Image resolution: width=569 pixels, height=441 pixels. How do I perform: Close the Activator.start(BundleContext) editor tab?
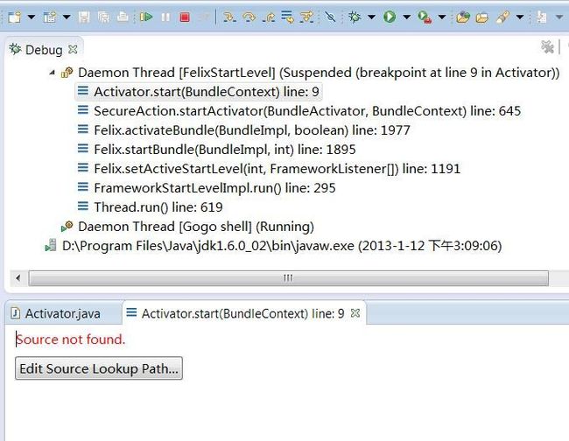(x=355, y=312)
